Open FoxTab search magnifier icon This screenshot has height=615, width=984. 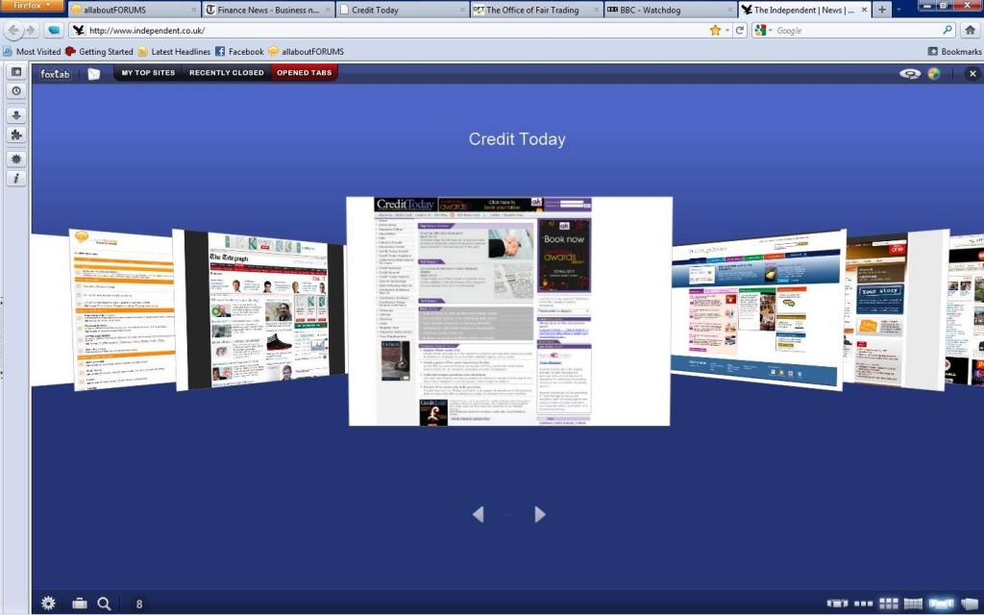pyautogui.click(x=104, y=603)
